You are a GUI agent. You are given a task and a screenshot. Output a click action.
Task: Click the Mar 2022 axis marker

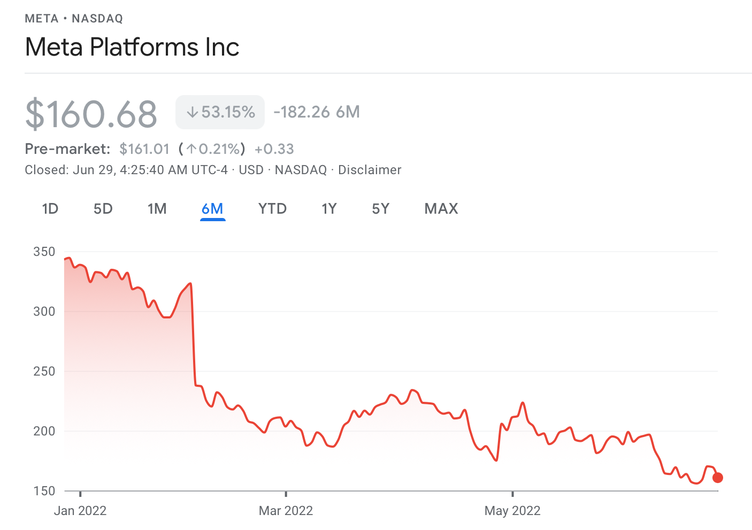tap(286, 511)
